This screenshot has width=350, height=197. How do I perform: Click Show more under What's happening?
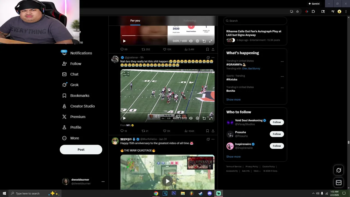click(233, 100)
